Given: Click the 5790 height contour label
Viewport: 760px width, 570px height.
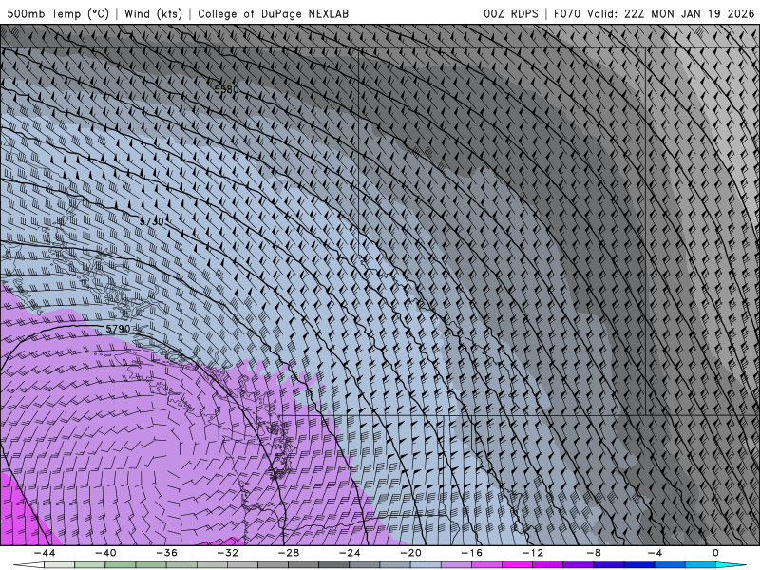Looking at the screenshot, I should (x=118, y=329).
